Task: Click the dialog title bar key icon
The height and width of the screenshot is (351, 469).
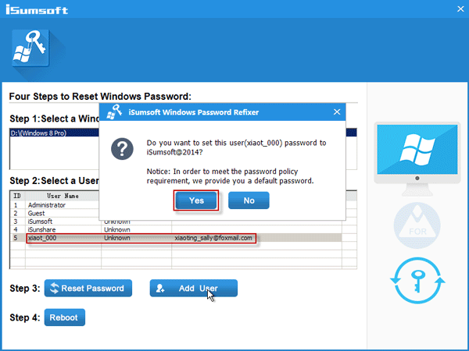Action: 114,112
